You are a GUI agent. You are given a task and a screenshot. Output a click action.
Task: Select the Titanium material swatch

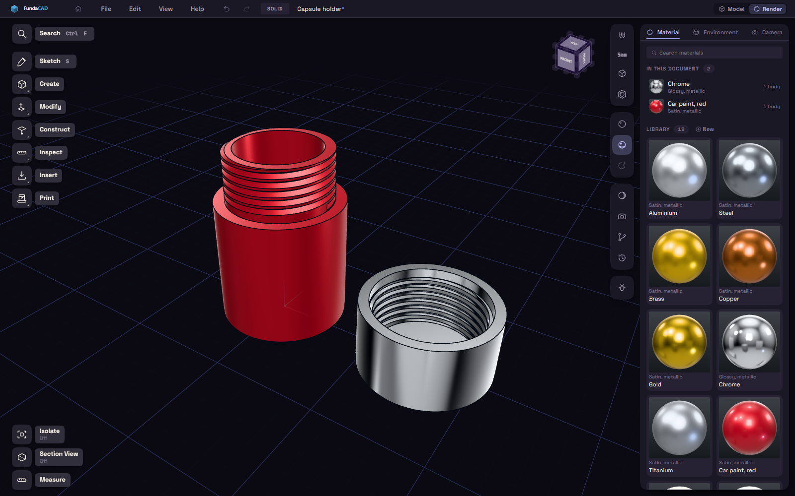coord(679,435)
